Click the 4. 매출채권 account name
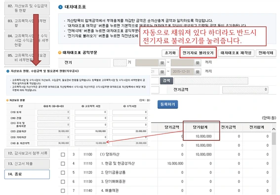This screenshot has height=195, width=280. point(110,191)
